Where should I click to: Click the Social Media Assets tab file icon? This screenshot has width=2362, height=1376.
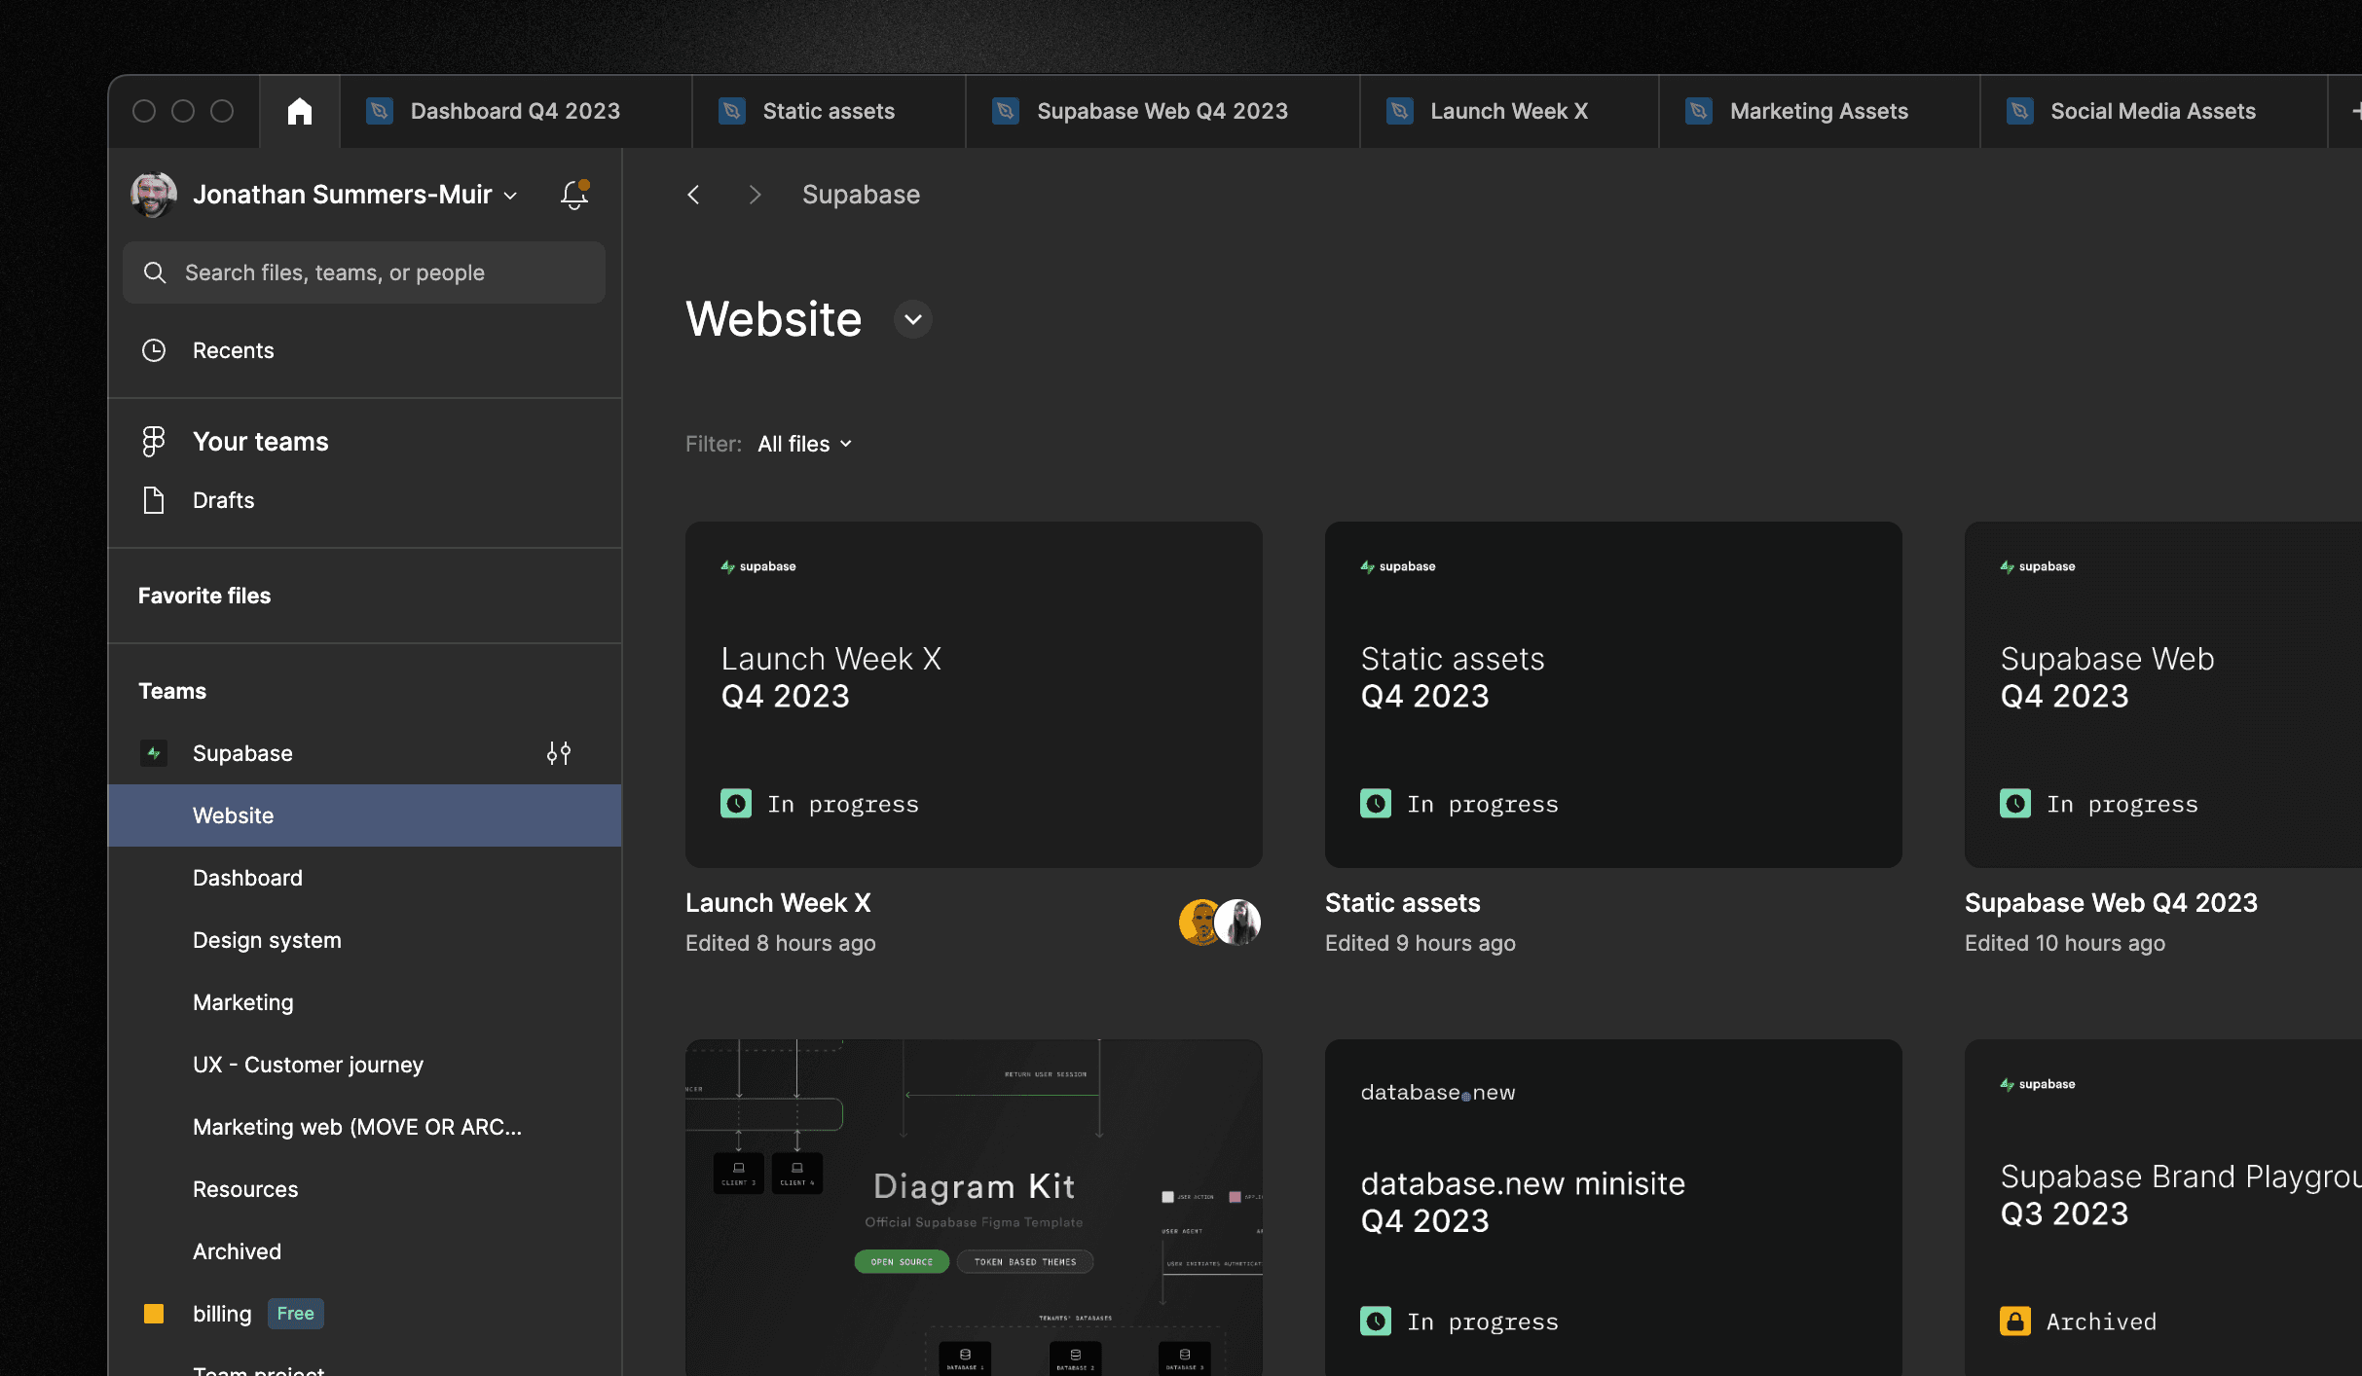[2020, 111]
